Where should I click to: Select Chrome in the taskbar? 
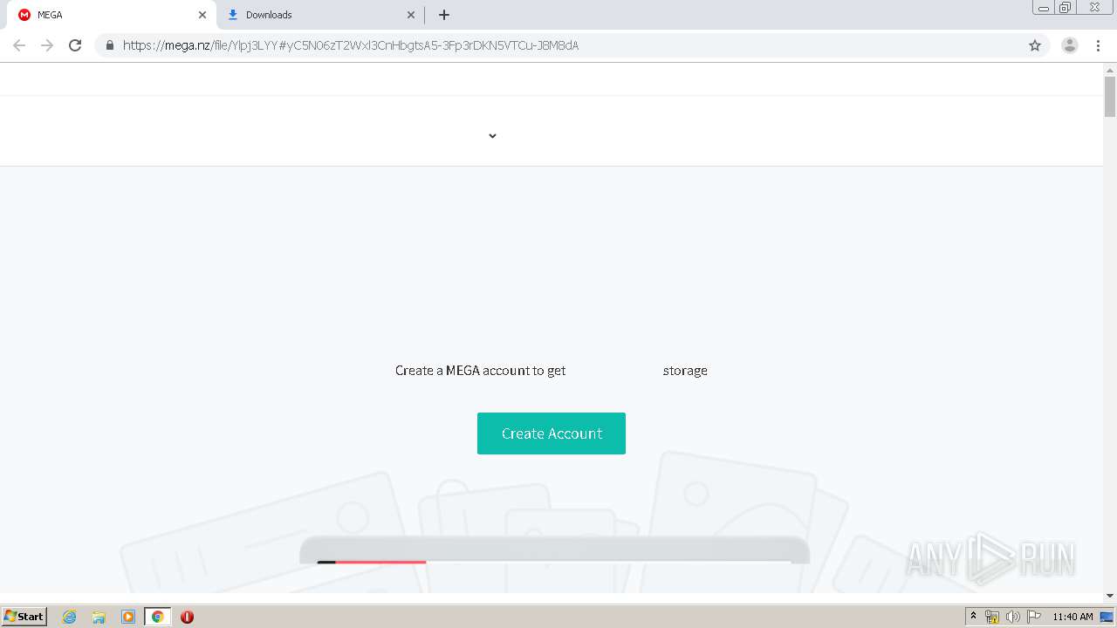(x=157, y=617)
